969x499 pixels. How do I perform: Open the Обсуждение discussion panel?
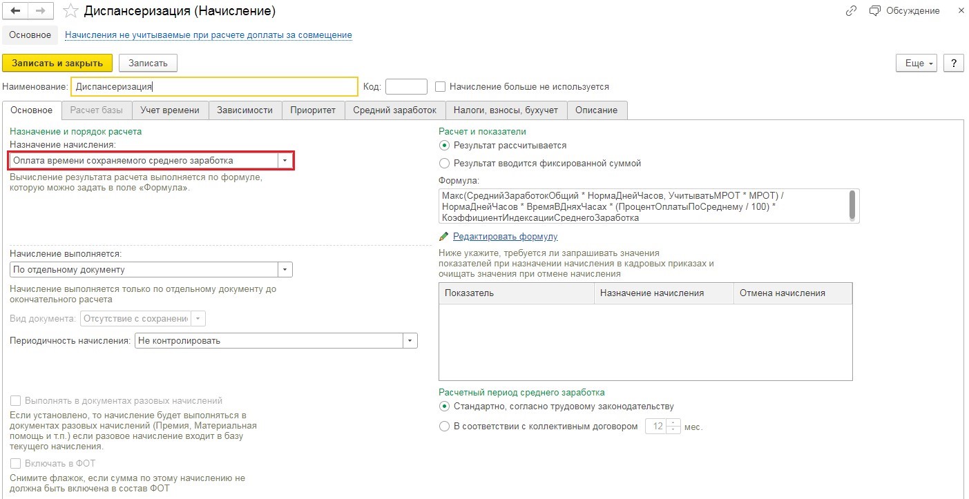(904, 11)
